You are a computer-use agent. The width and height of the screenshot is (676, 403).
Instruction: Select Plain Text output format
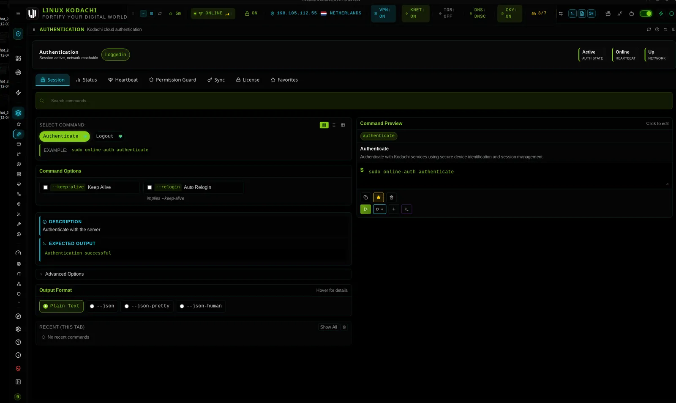point(61,306)
